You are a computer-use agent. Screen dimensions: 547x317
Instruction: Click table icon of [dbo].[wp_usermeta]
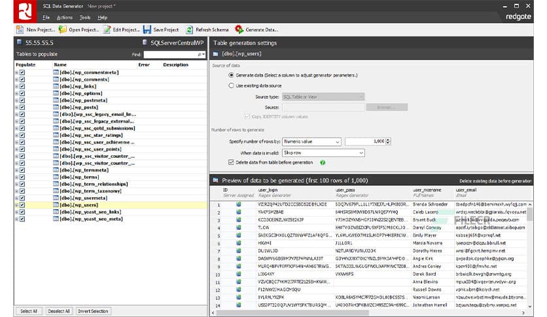click(56, 198)
